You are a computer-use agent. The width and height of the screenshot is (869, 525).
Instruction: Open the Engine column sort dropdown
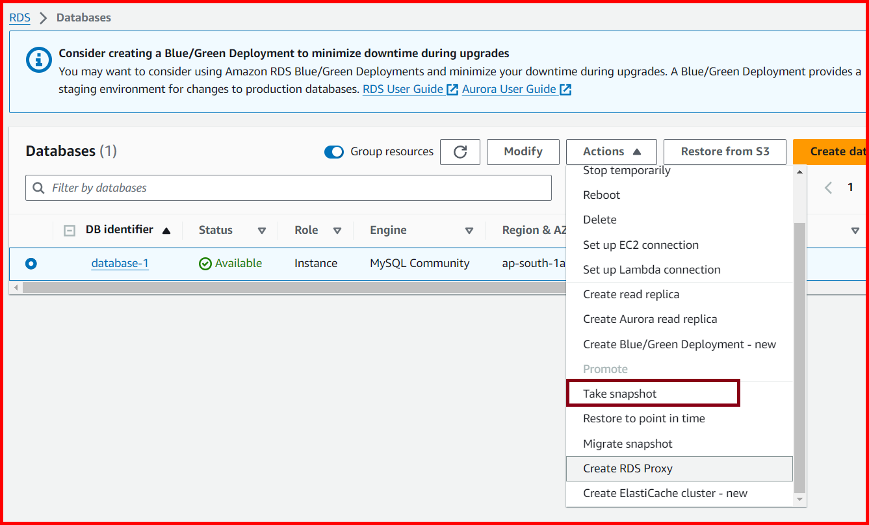pos(469,231)
